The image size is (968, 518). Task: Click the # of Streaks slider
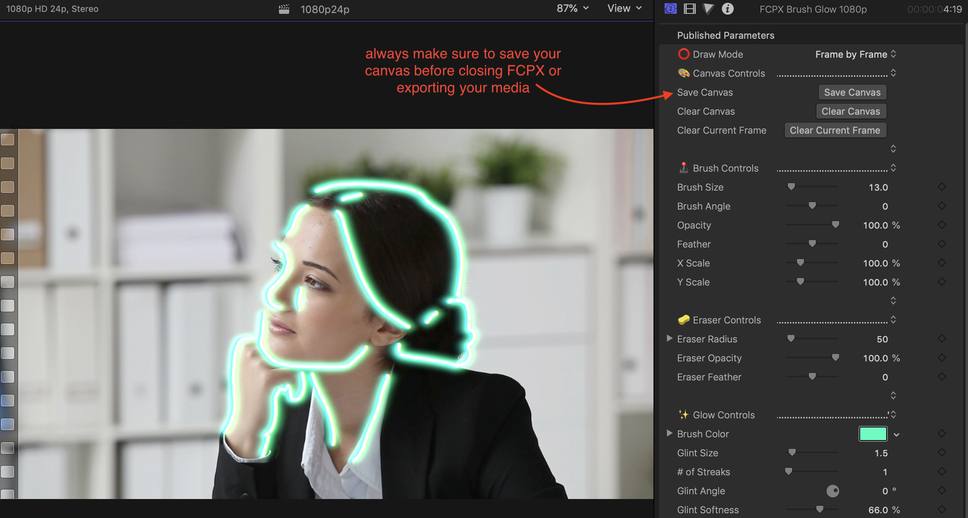point(812,471)
